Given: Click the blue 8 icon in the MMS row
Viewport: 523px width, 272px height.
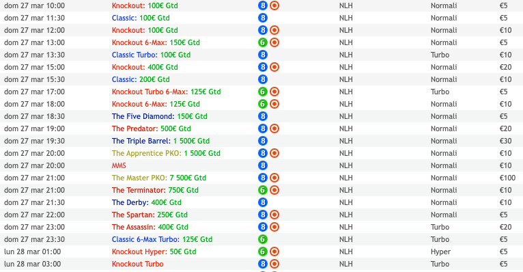Looking at the screenshot, I should 263,165.
